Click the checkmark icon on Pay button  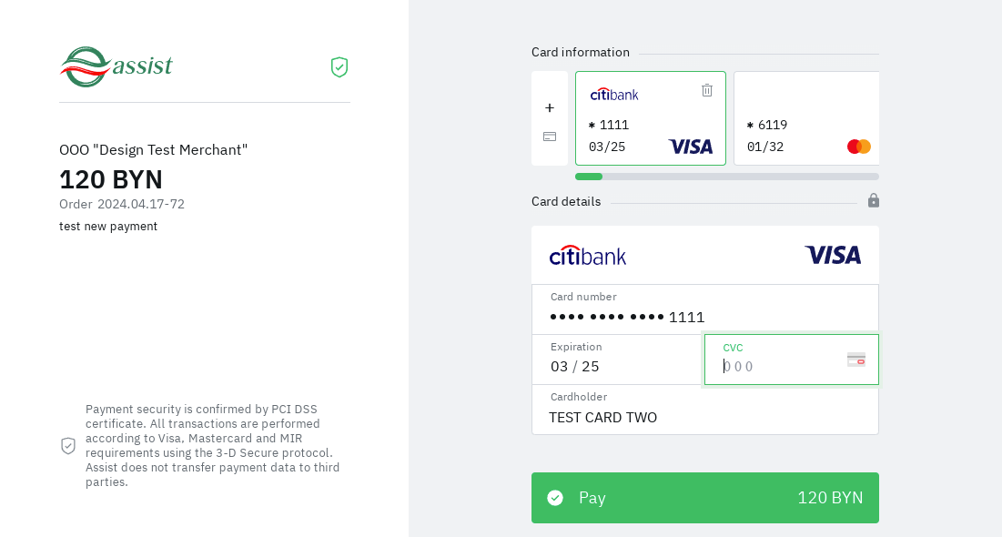pyautogui.click(x=555, y=498)
